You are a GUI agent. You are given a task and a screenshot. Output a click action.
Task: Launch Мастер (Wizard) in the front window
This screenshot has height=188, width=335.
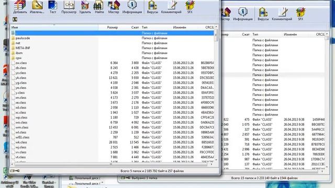pyautogui.click(x=114, y=5)
